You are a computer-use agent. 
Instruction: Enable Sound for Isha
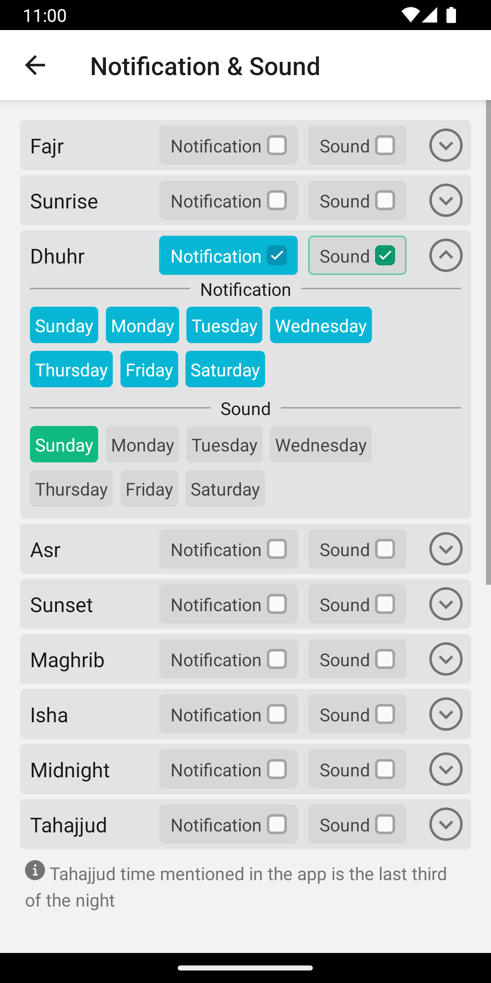coord(385,714)
